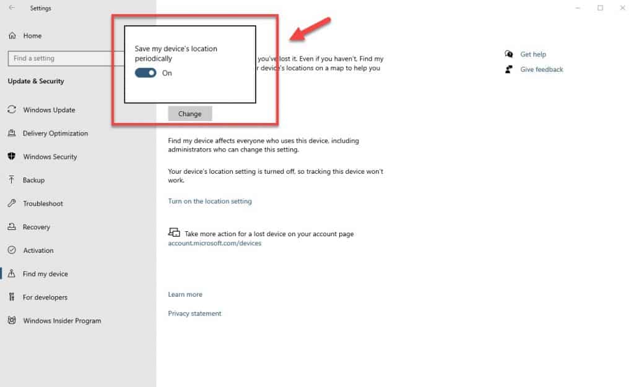This screenshot has width=634, height=387.
Task: Click the Delivery Optimization icon
Action: click(12, 133)
